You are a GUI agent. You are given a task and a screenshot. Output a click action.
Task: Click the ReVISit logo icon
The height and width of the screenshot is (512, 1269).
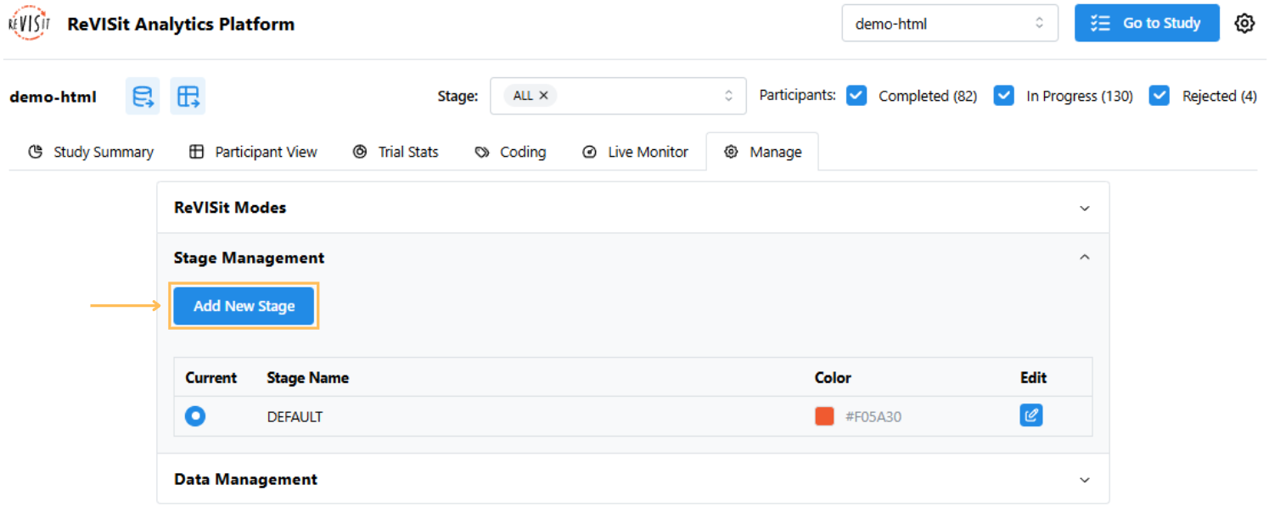(x=29, y=24)
